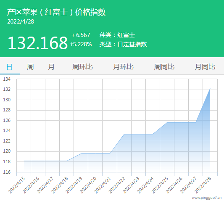Click the +6.567 change value
The image size is (224, 201).
[x=81, y=35]
